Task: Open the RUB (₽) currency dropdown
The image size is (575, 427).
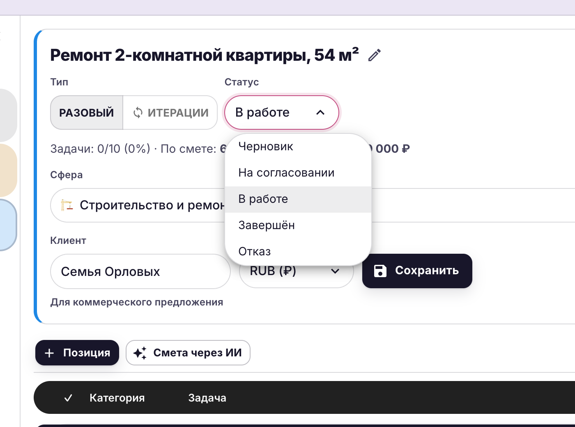Action: [296, 276]
